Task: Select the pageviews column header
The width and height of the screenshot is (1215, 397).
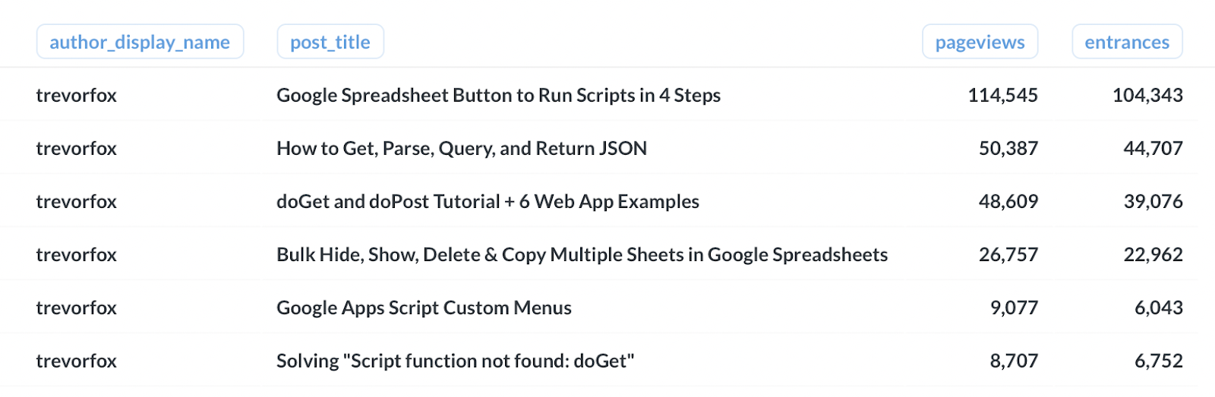Action: (x=980, y=42)
